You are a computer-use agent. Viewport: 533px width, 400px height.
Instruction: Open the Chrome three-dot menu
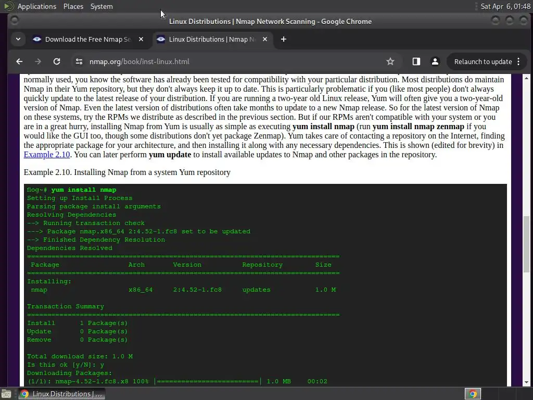[518, 61]
